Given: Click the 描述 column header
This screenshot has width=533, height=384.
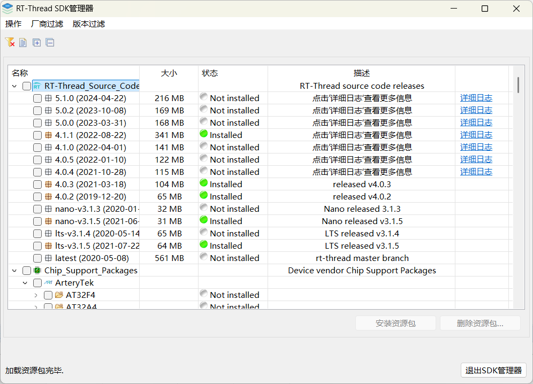Looking at the screenshot, I should 361,73.
